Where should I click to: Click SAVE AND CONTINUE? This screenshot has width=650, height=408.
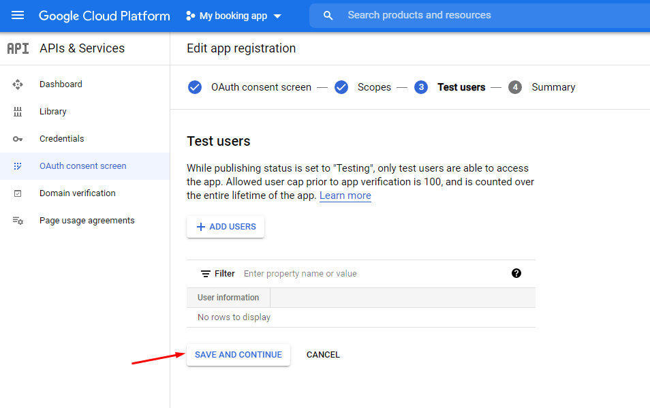tap(238, 354)
